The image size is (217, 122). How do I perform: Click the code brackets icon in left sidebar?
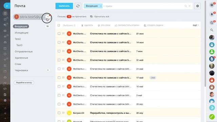(x=5, y=89)
